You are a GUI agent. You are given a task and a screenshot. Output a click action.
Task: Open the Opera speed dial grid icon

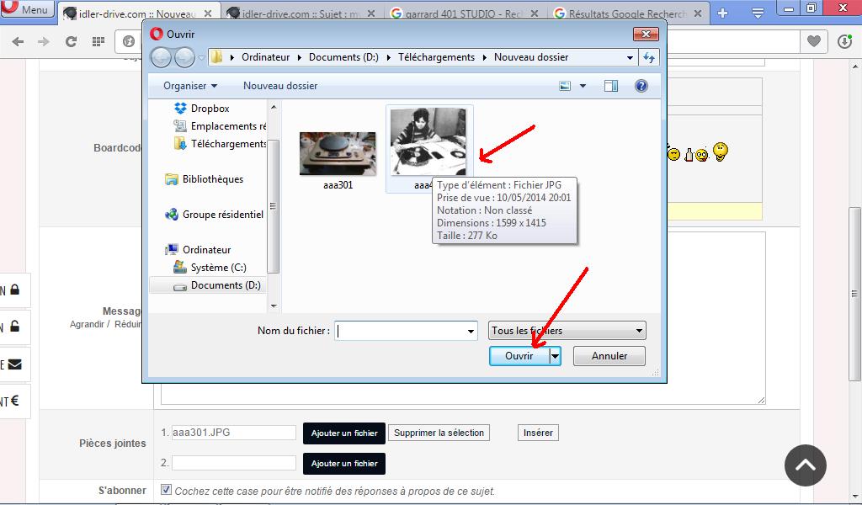(98, 41)
